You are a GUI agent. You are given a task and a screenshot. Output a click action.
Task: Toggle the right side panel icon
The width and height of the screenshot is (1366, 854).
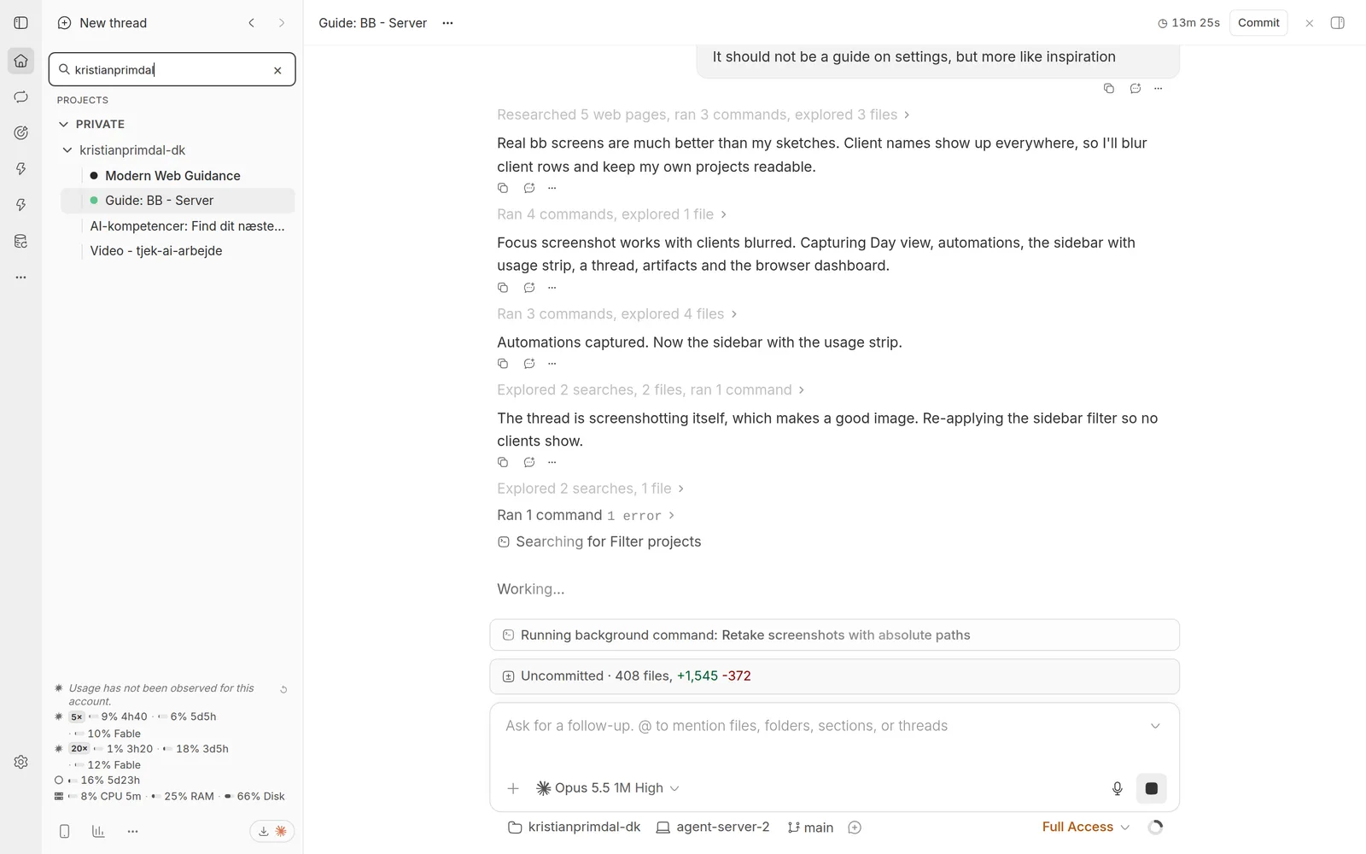[1338, 23]
